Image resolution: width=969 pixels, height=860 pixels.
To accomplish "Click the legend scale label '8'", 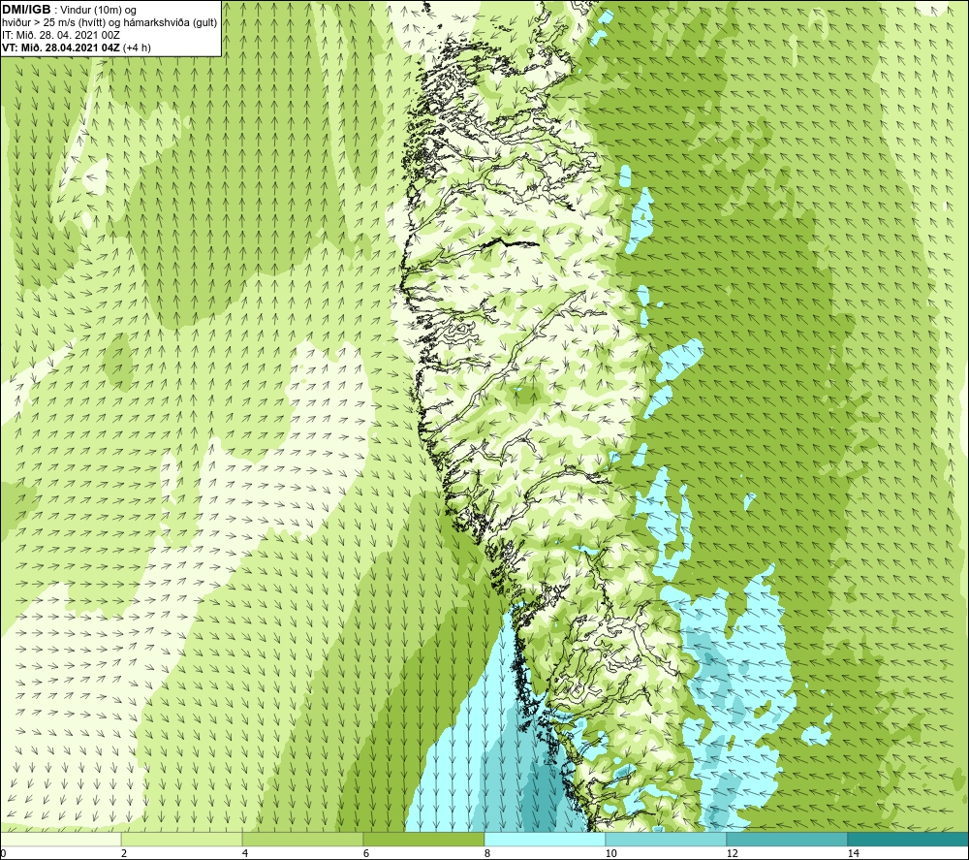I will click(x=487, y=853).
